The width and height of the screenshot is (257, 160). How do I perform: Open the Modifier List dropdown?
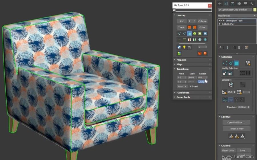tap(237, 16)
